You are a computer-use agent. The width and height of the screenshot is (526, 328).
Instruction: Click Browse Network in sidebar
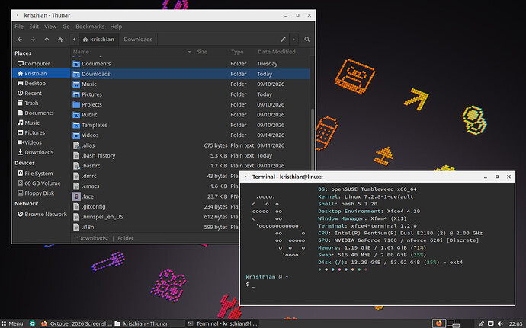pyautogui.click(x=41, y=215)
